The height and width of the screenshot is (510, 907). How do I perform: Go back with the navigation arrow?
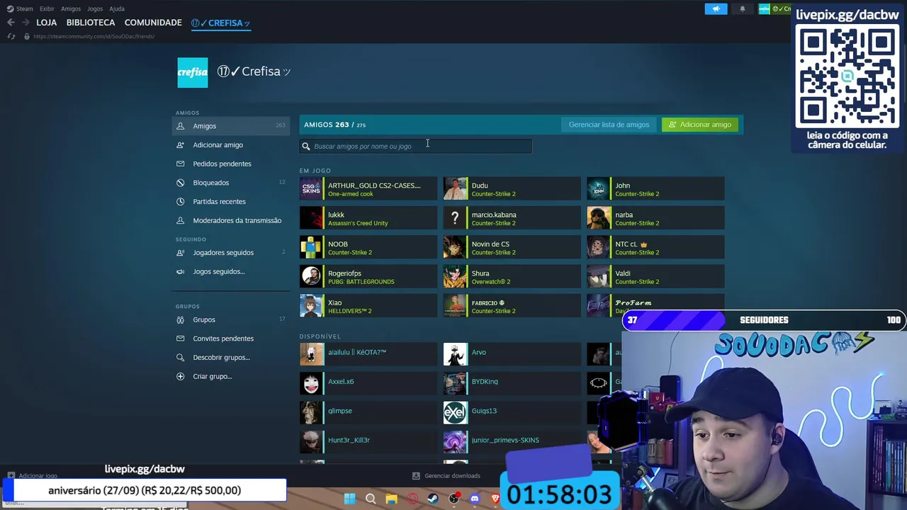pos(11,23)
